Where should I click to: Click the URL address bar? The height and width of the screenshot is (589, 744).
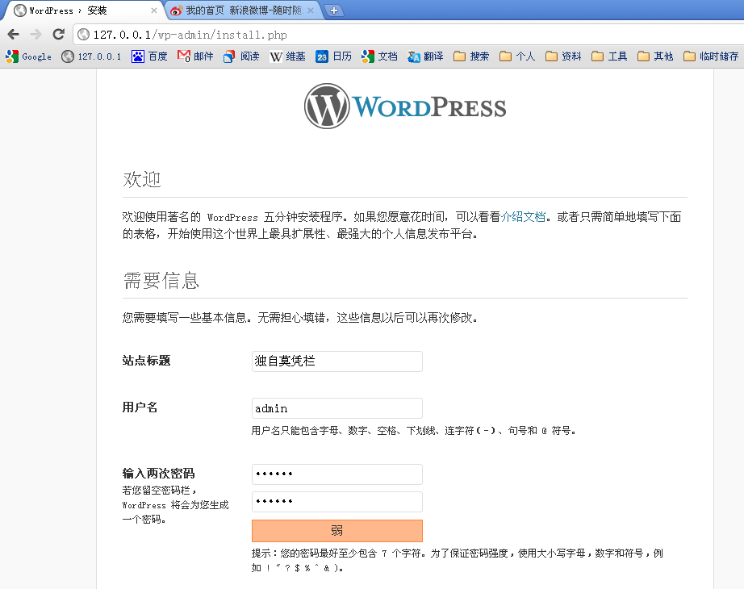408,35
